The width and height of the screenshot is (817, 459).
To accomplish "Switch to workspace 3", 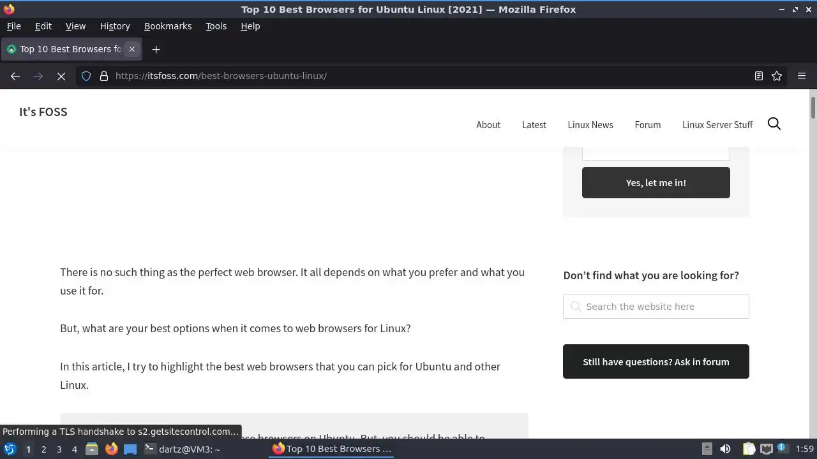I will click(59, 449).
